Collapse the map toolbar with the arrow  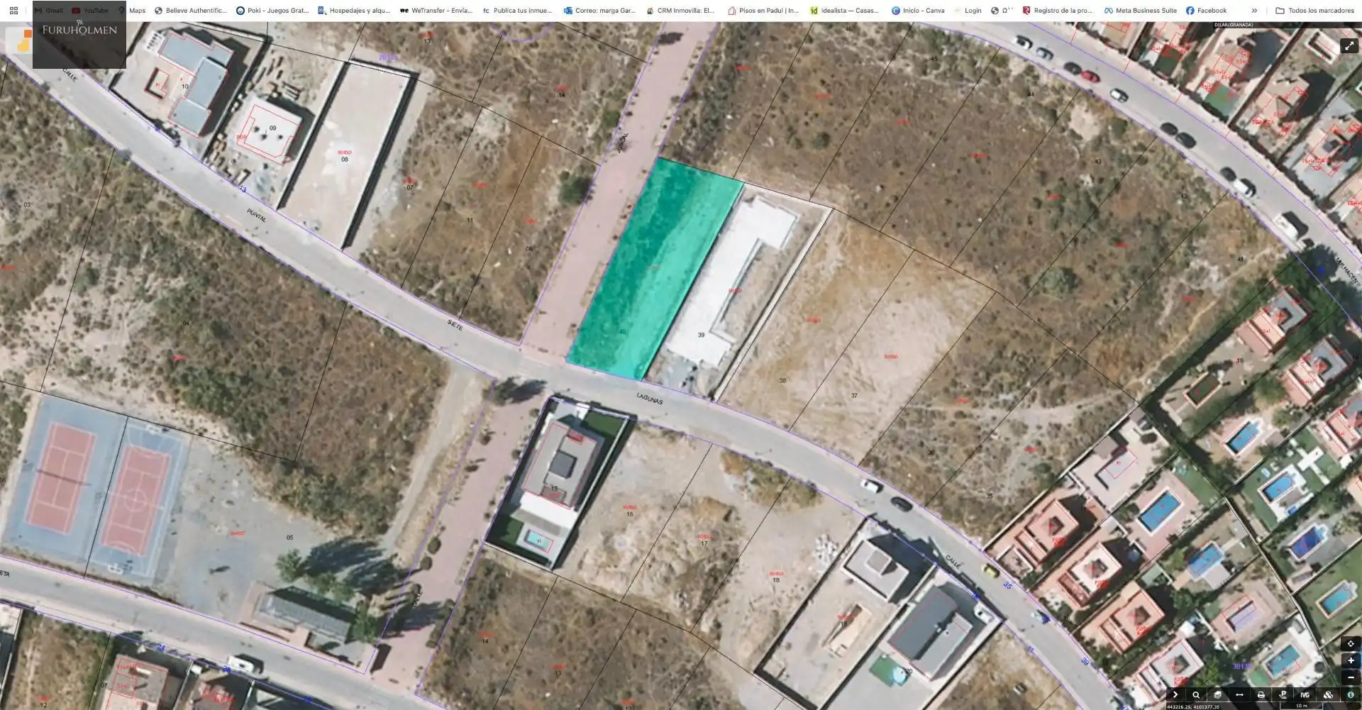pyautogui.click(x=1175, y=695)
